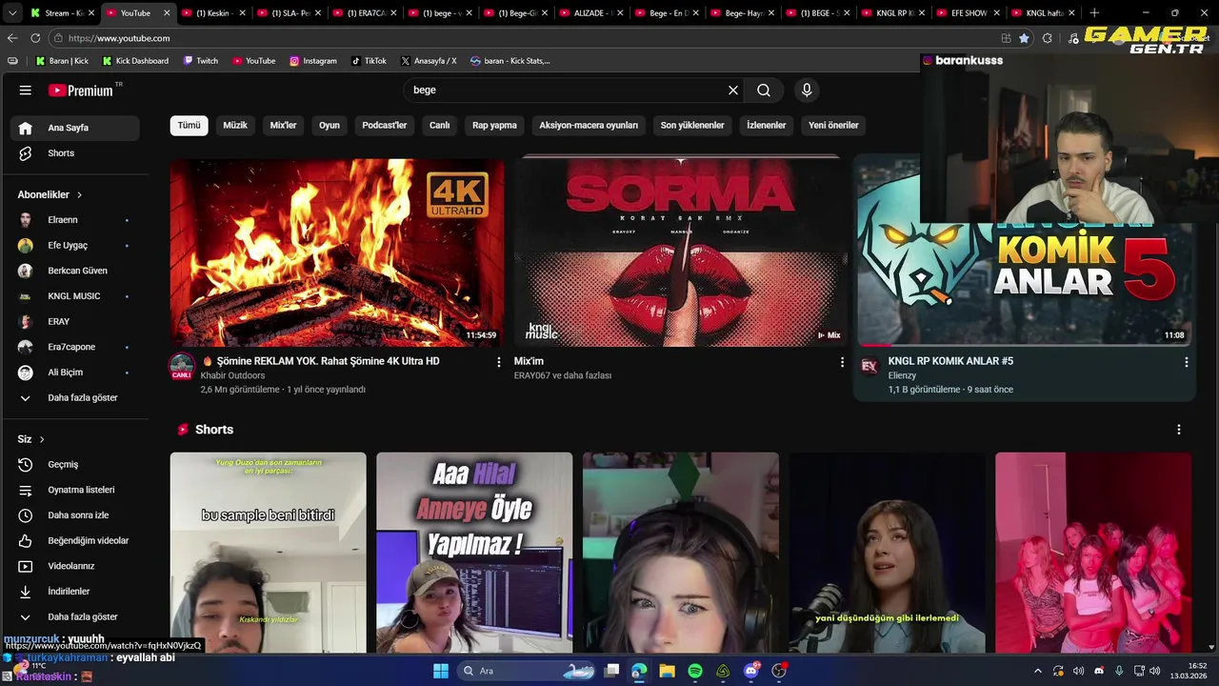Open short "bu sample beni bitirdi"
This screenshot has width=1219, height=686.
tap(268, 553)
